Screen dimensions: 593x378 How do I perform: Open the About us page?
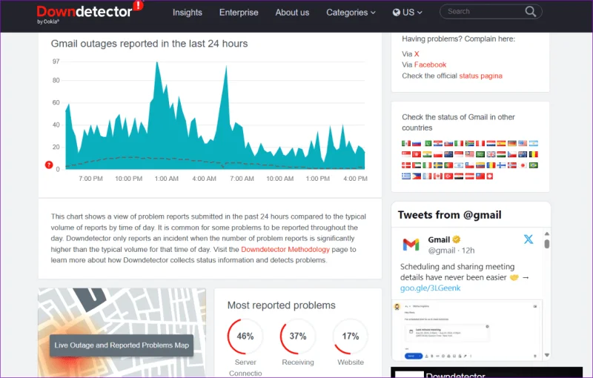292,13
